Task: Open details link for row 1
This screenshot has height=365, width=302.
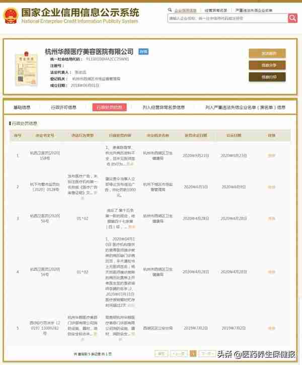Action: point(271,155)
